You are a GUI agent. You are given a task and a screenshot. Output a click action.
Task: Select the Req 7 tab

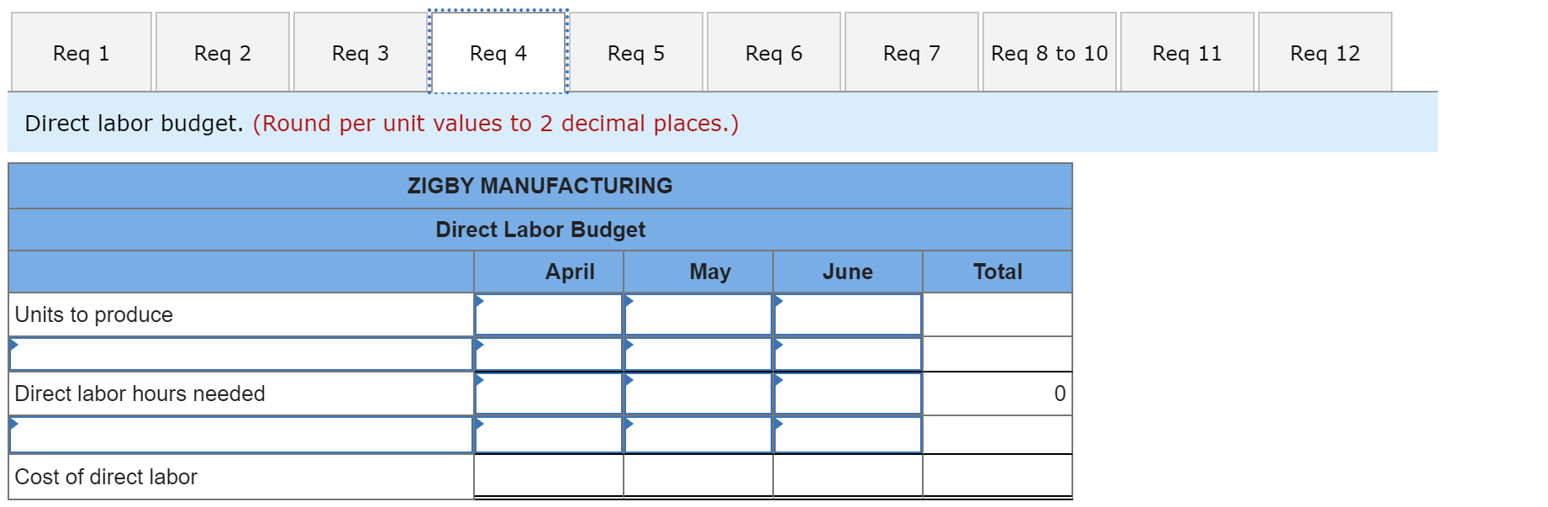click(x=911, y=52)
